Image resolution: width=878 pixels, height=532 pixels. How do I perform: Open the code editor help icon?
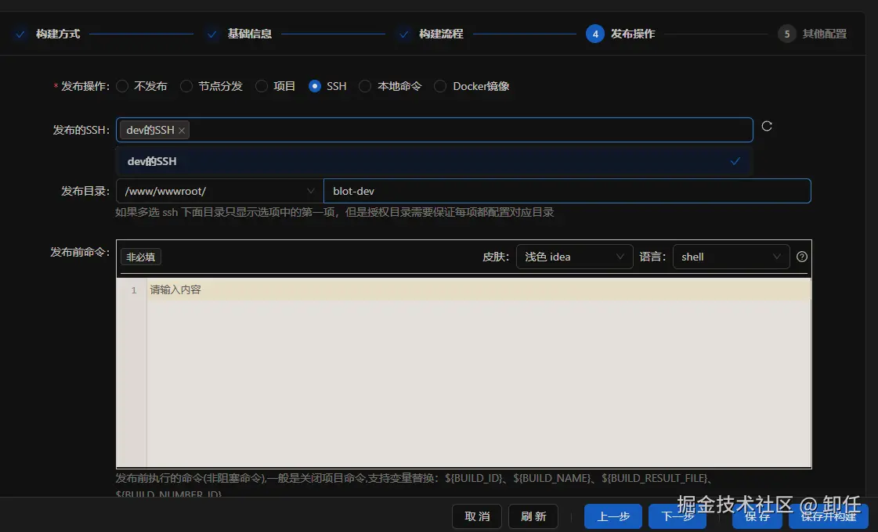(x=801, y=256)
